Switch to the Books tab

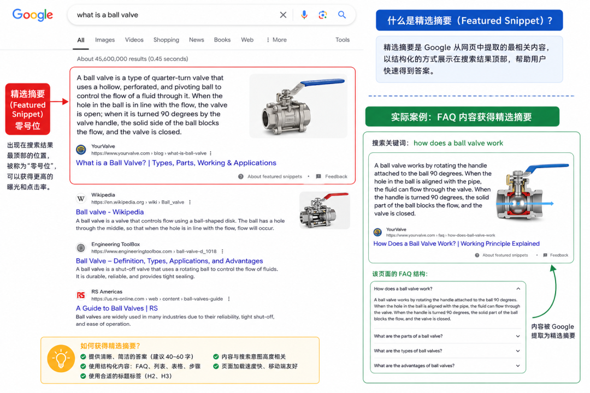(x=222, y=40)
